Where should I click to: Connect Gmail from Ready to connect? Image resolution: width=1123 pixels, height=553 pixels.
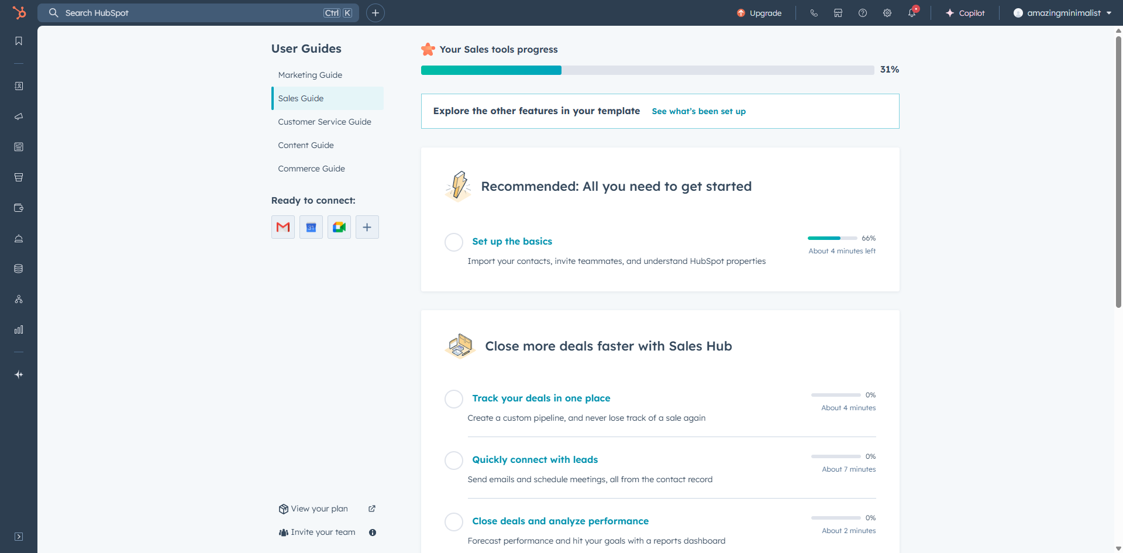[x=283, y=227]
